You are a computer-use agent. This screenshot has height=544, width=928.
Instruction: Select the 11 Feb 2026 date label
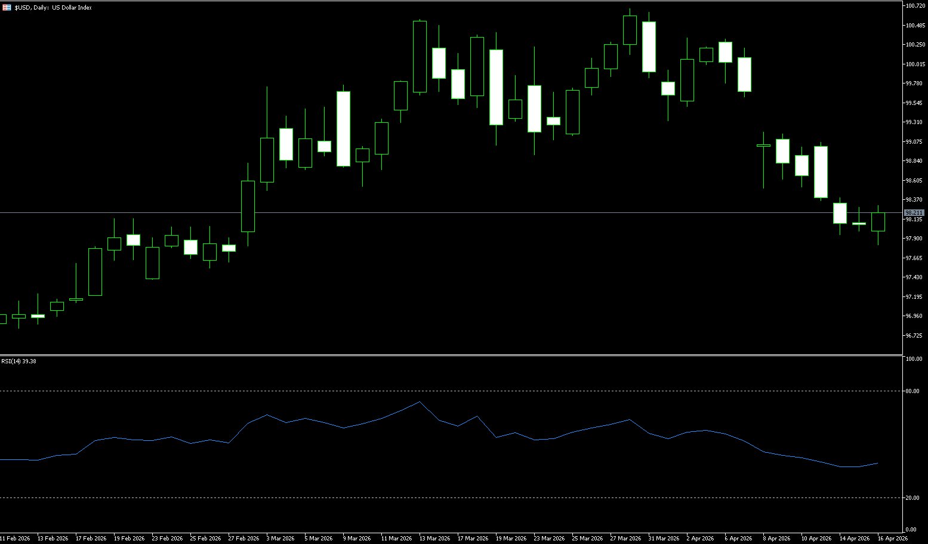pyautogui.click(x=15, y=538)
